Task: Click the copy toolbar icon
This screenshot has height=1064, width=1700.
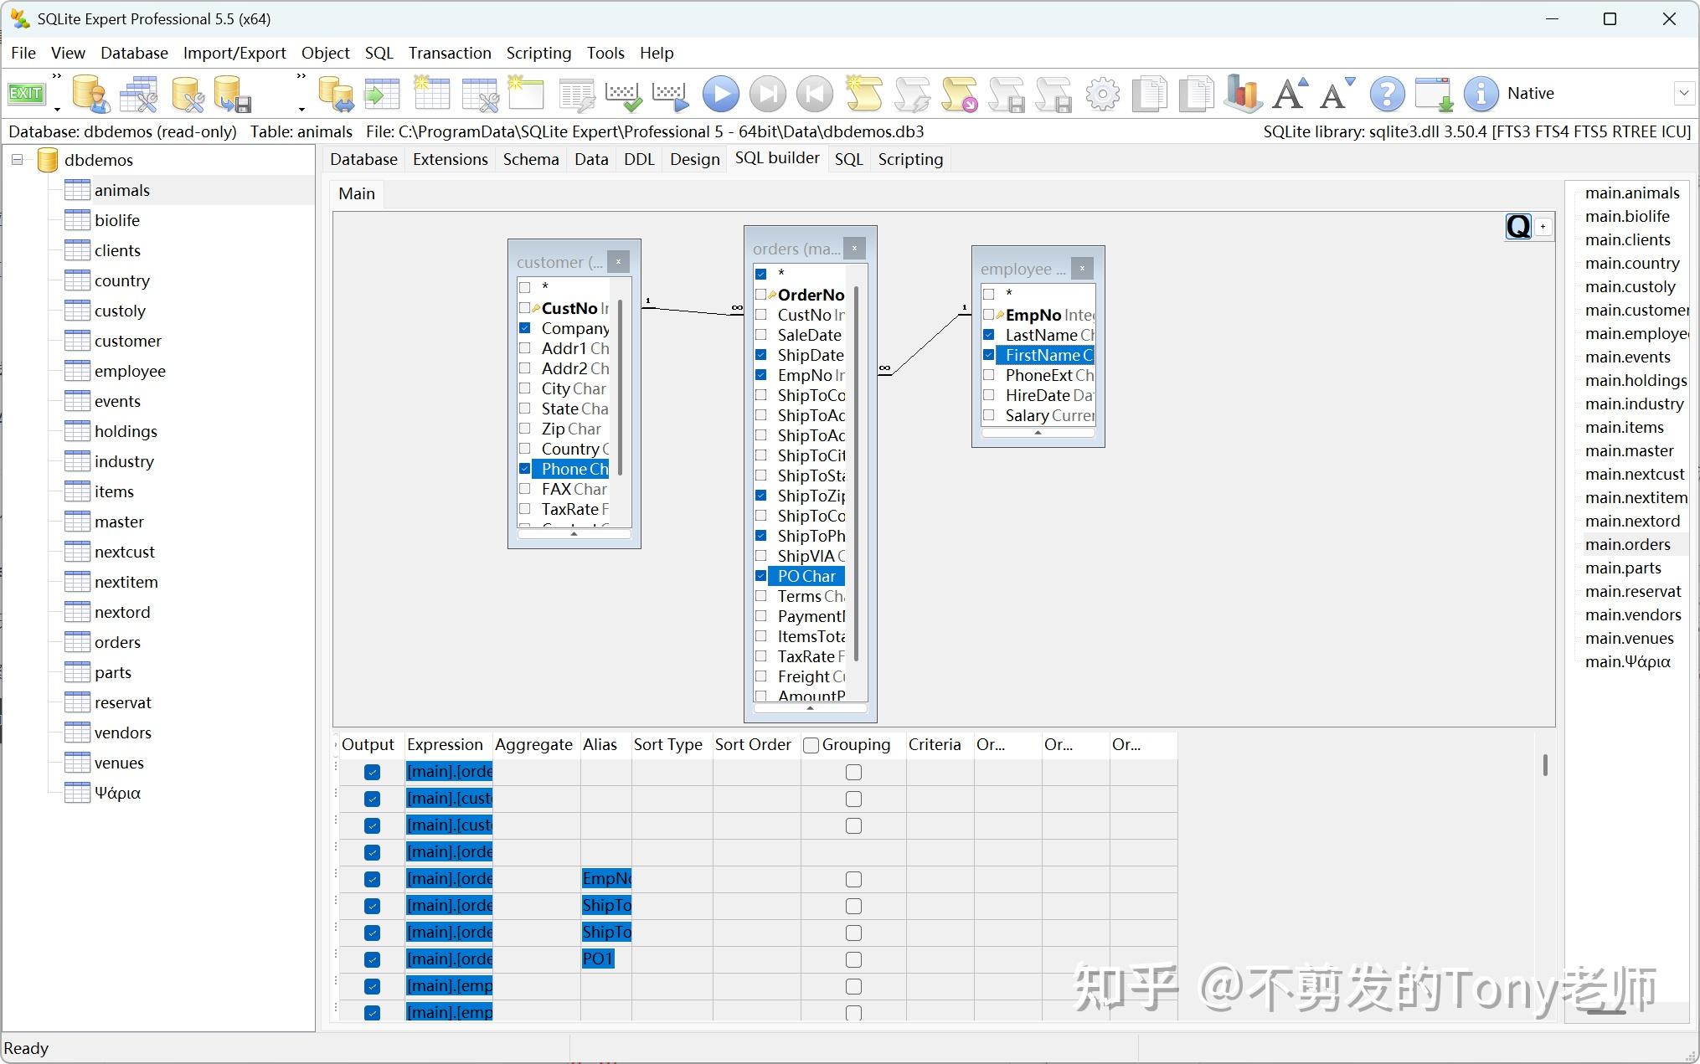Action: click(1150, 93)
